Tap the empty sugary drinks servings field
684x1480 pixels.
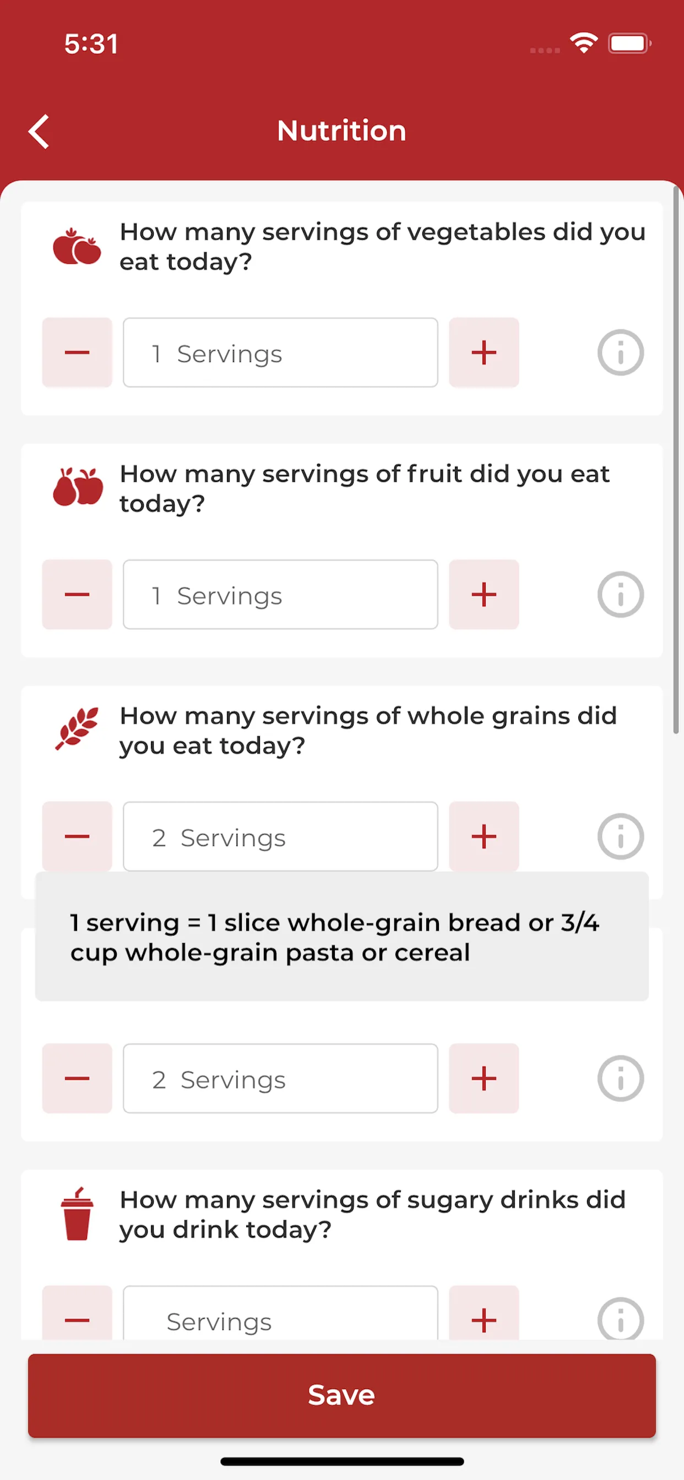pyautogui.click(x=280, y=1318)
